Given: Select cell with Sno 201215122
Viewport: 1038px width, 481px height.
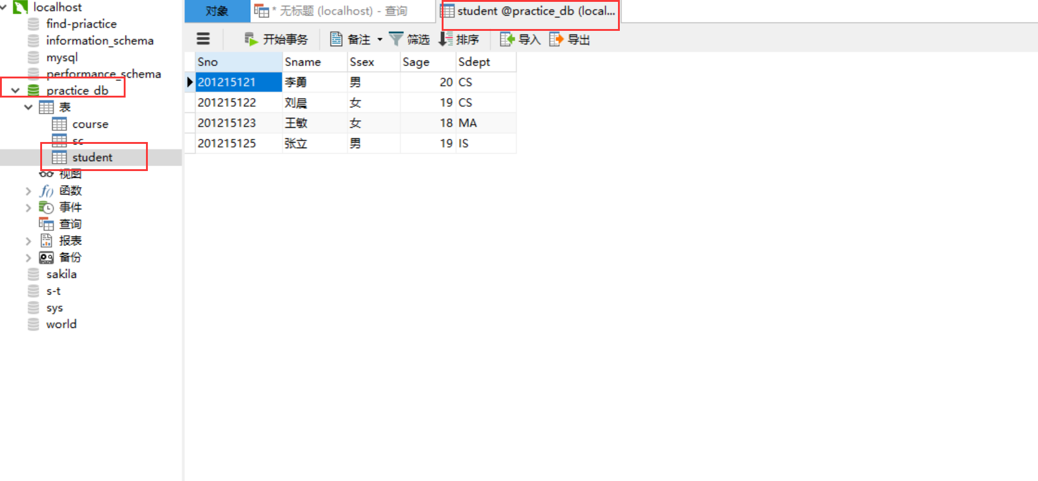Looking at the screenshot, I should coord(239,102).
